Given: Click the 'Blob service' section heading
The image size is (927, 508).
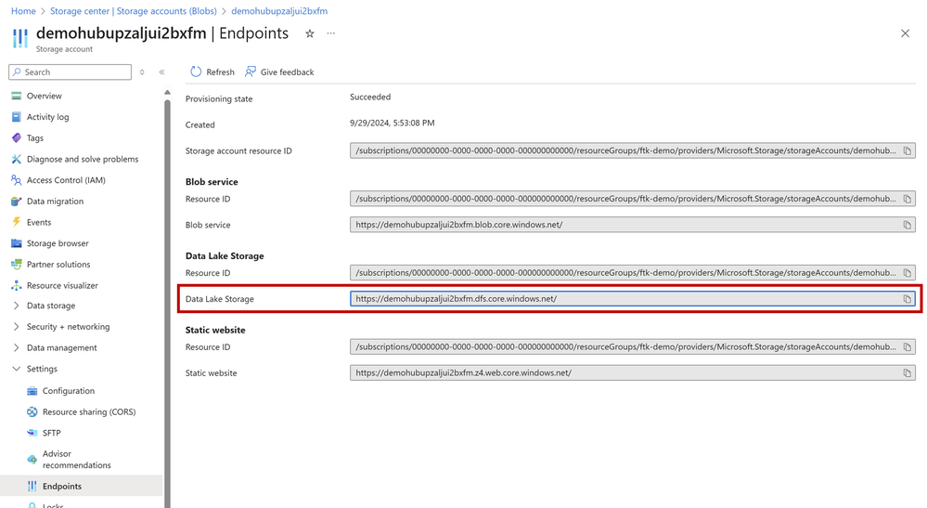Looking at the screenshot, I should pos(212,182).
